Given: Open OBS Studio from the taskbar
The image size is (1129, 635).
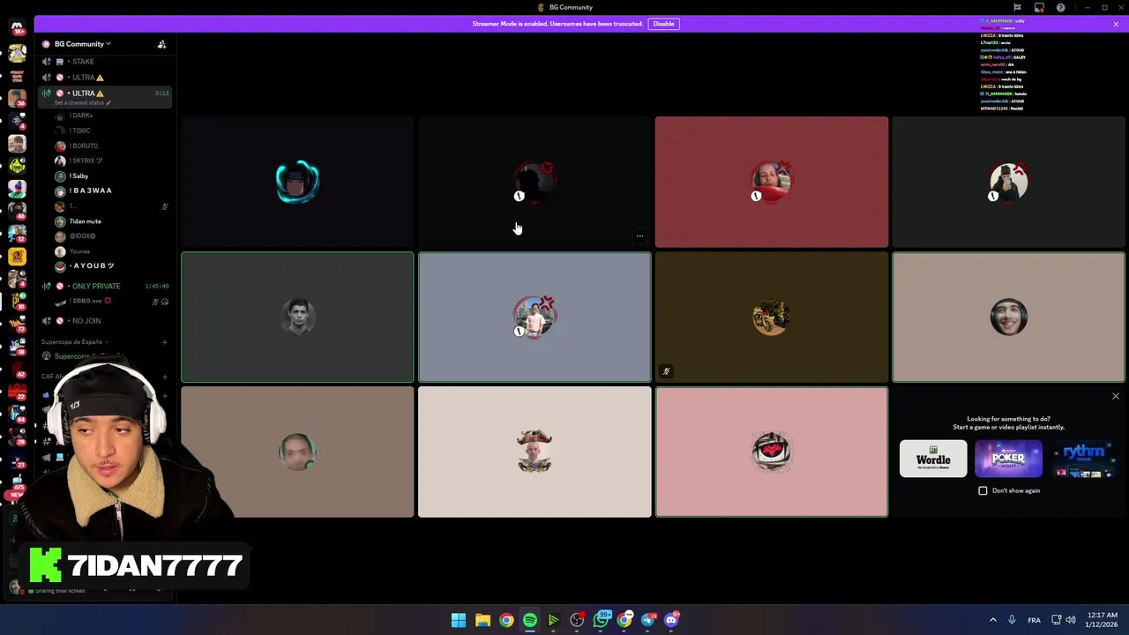Looking at the screenshot, I should [x=577, y=620].
